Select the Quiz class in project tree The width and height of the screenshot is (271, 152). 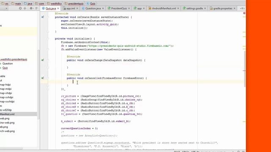pos(5,68)
